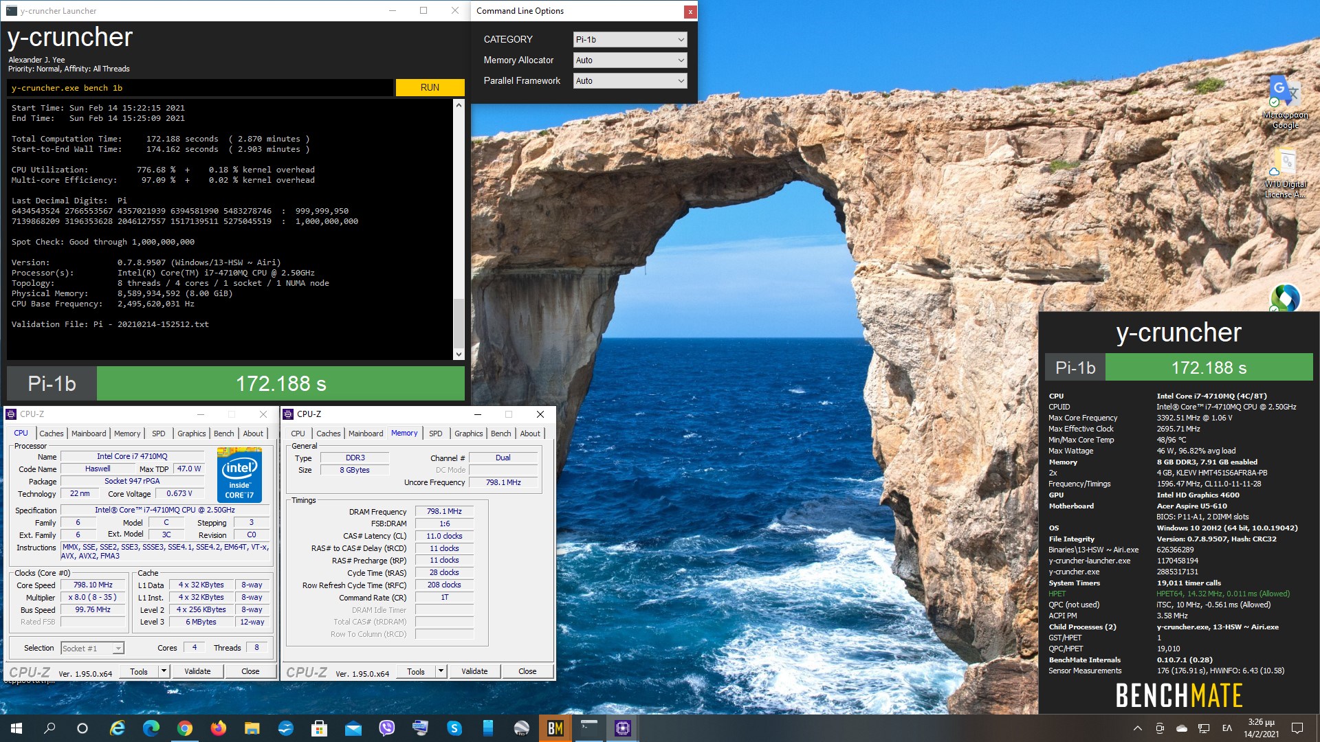Click the y-cruncher command line input field
Image resolution: width=1320 pixels, height=742 pixels.
(x=200, y=88)
